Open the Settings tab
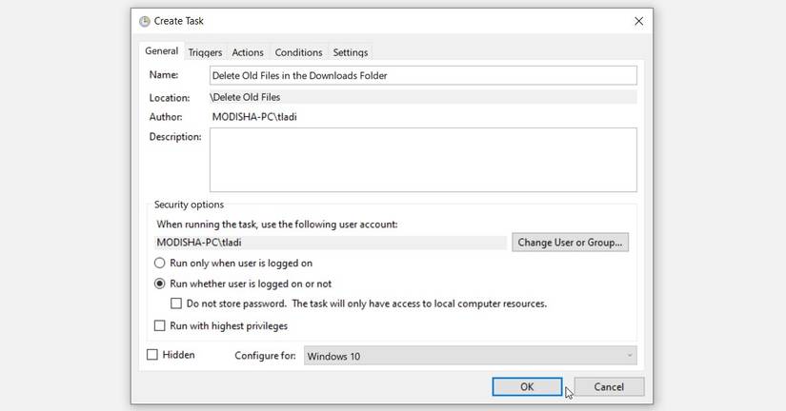786x411 pixels. coord(351,52)
